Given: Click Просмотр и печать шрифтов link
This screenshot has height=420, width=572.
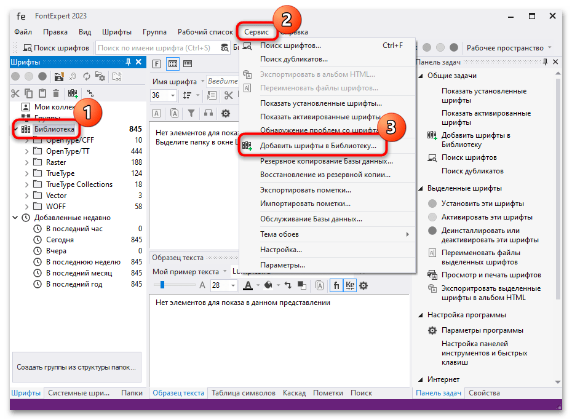Looking at the screenshot, I should pyautogui.click(x=491, y=275).
